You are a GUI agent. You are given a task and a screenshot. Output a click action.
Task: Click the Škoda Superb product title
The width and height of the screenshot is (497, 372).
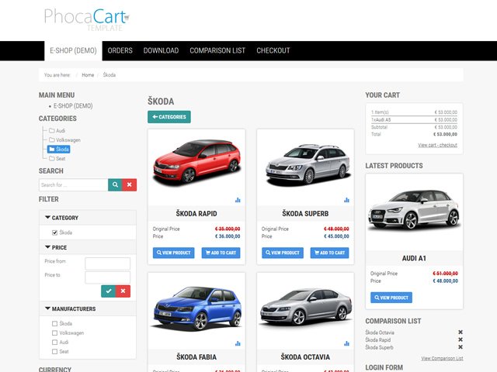[305, 214]
